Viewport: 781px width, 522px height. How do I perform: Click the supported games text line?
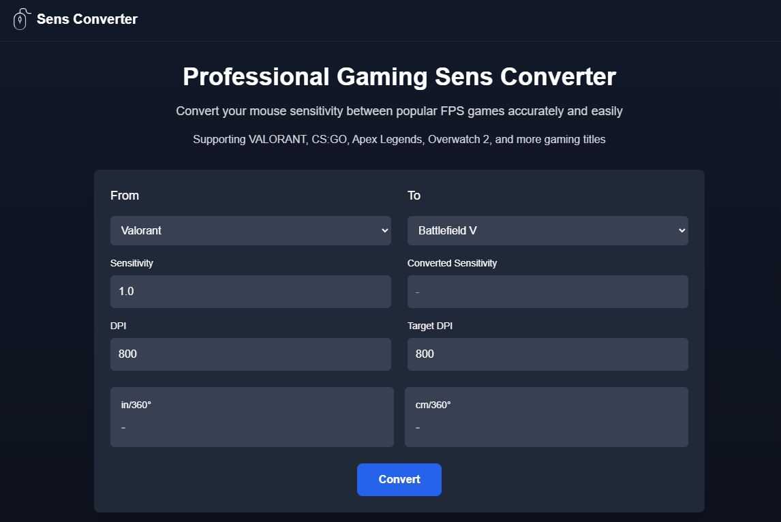(399, 140)
